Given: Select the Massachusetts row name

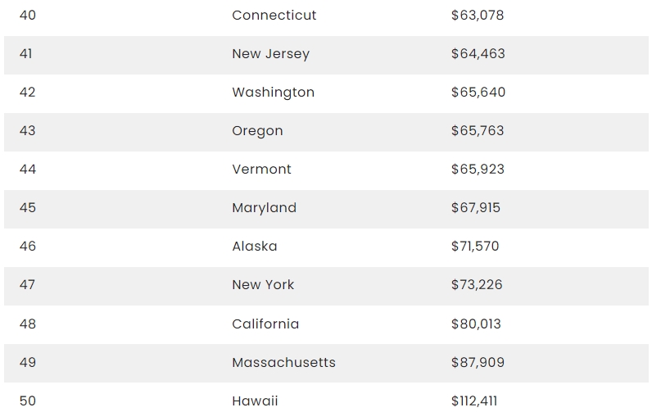Looking at the screenshot, I should 283,363.
